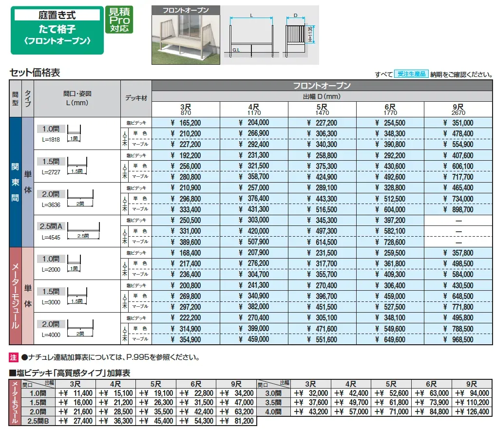Select the ¥314,900 price cell
Screen dimensions: 495x429
pos(186,329)
